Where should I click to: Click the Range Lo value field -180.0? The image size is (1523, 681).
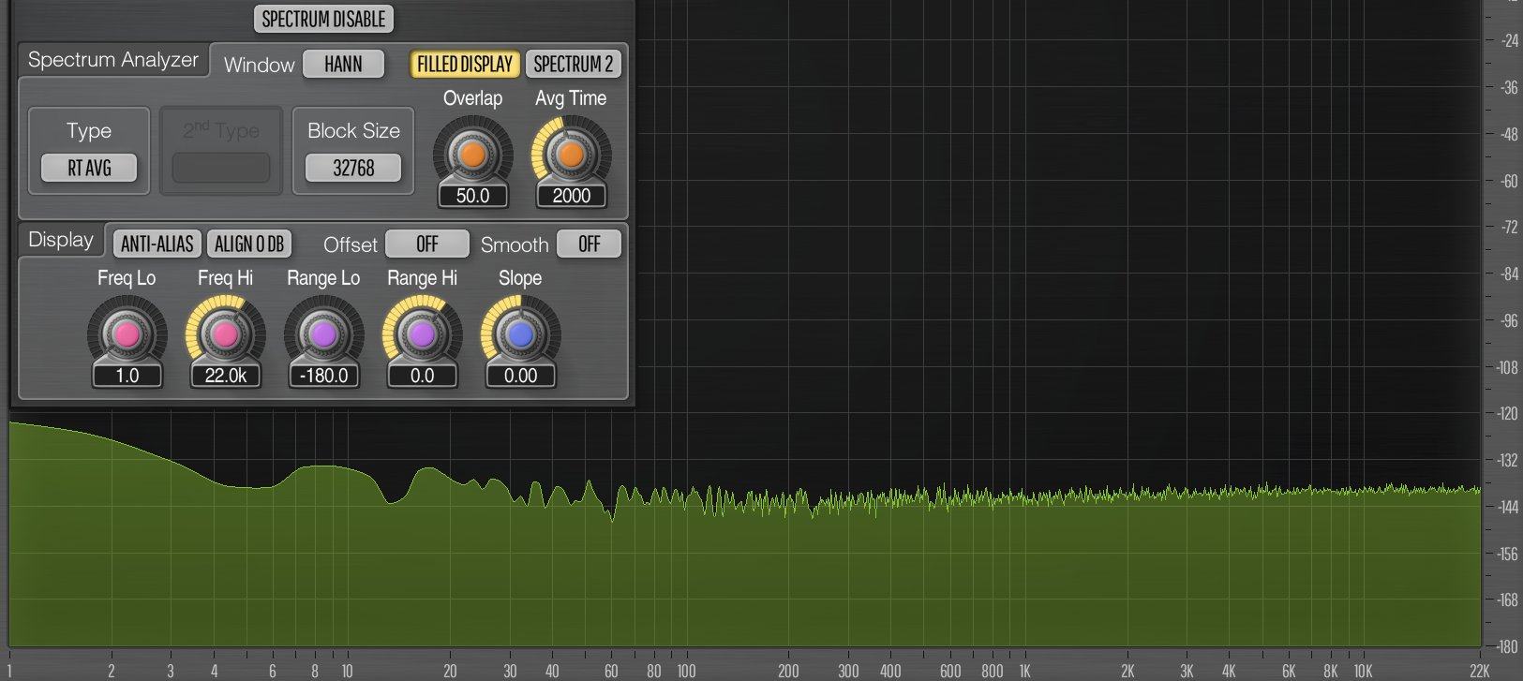click(323, 376)
